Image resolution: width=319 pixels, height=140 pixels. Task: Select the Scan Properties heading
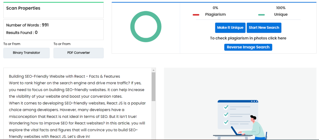click(23, 8)
